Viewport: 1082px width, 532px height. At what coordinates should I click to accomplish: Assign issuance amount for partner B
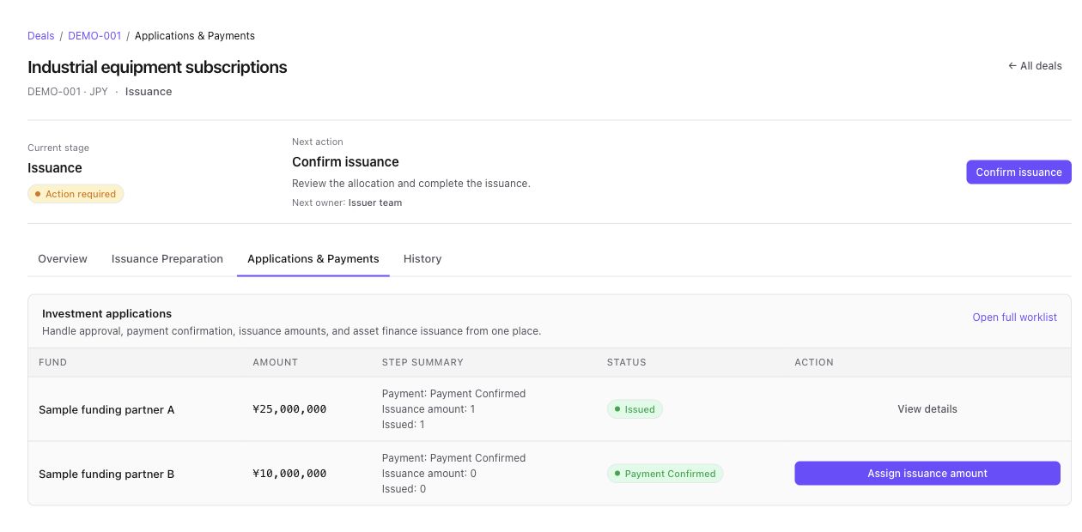pyautogui.click(x=927, y=474)
